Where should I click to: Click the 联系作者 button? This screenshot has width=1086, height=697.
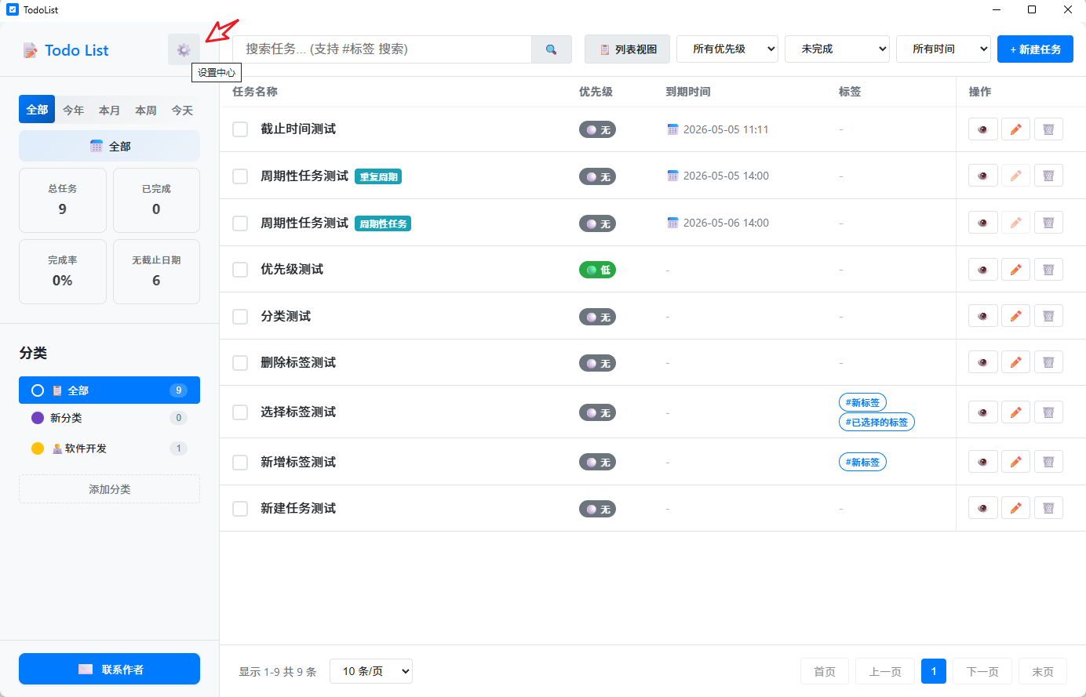pos(109,669)
